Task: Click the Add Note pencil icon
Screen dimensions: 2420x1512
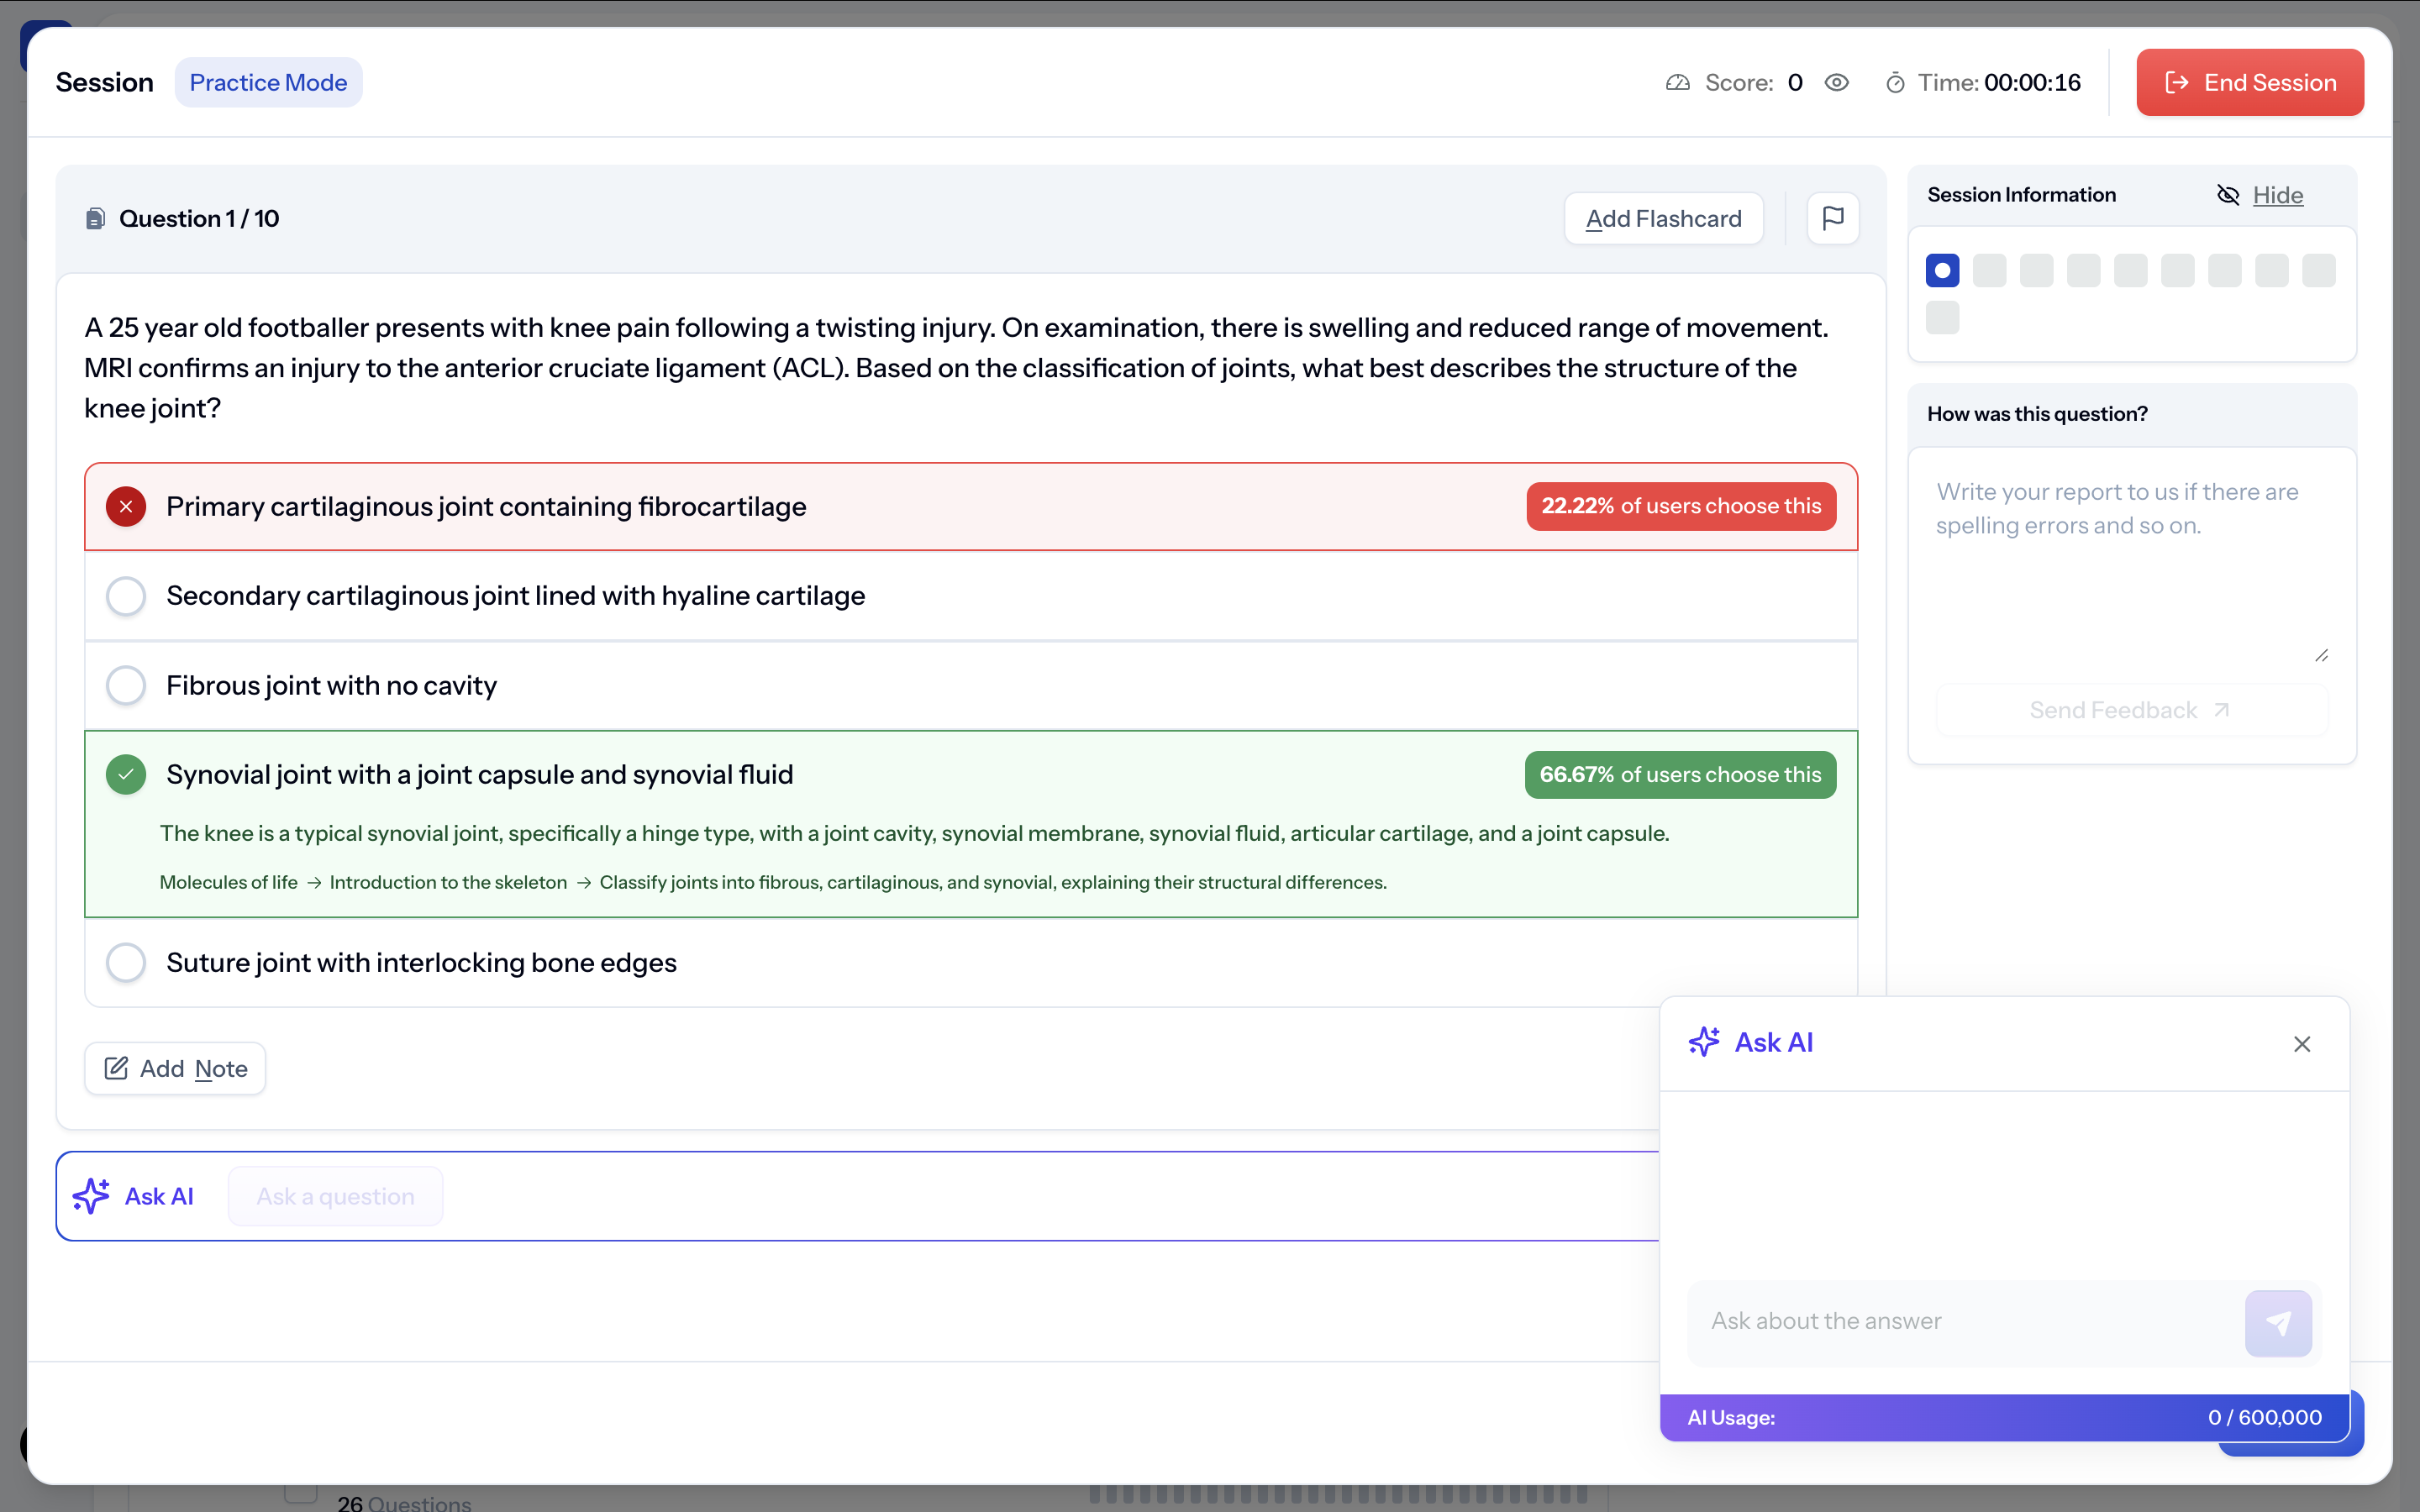Action: tap(116, 1068)
